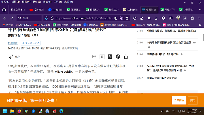
Task: Open 工具 (T) menu
Action: [x=58, y=2]
